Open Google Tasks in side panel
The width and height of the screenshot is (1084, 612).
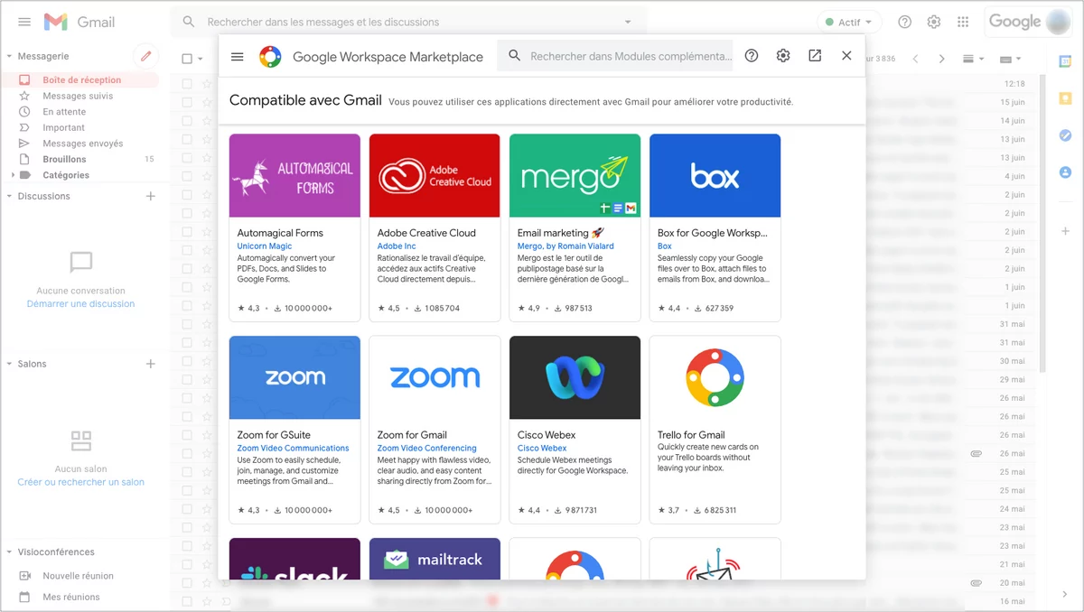click(1065, 135)
